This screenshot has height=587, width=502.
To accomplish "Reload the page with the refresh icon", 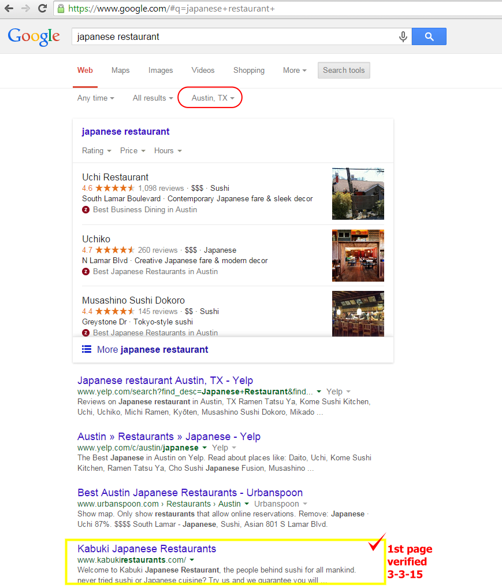I will coord(42,8).
